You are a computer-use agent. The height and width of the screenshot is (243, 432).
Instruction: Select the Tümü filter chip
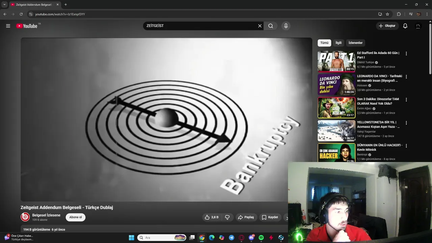(324, 43)
